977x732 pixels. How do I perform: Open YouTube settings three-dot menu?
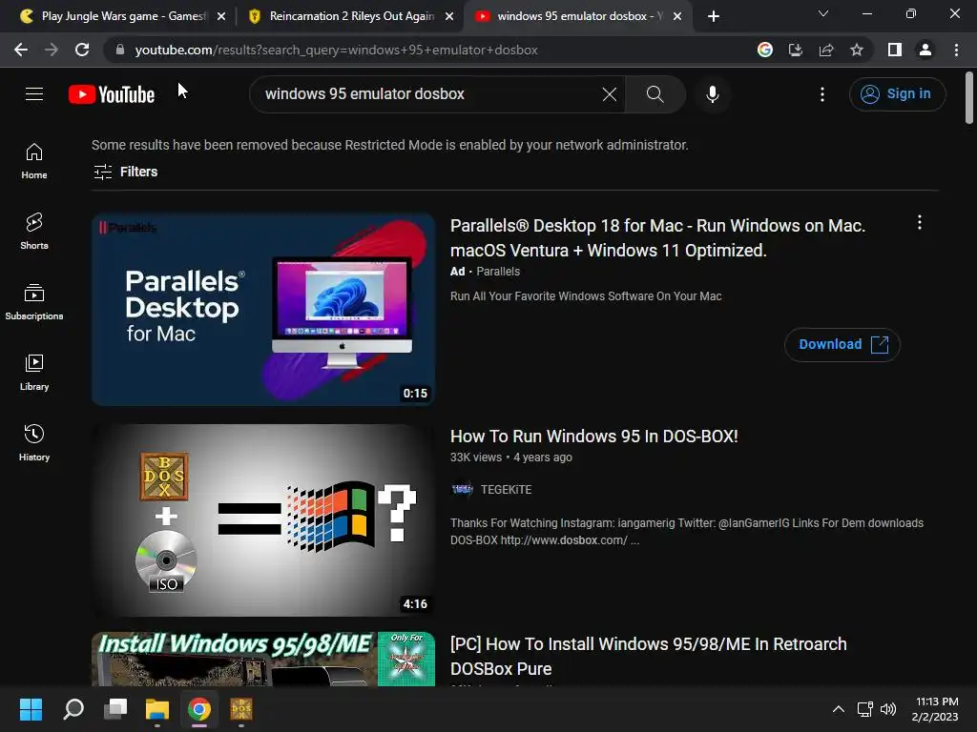(822, 94)
